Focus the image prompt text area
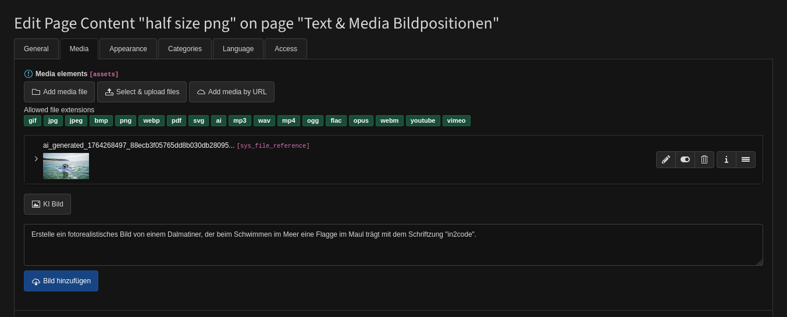Screen dimensions: 787x317 click(x=393, y=245)
